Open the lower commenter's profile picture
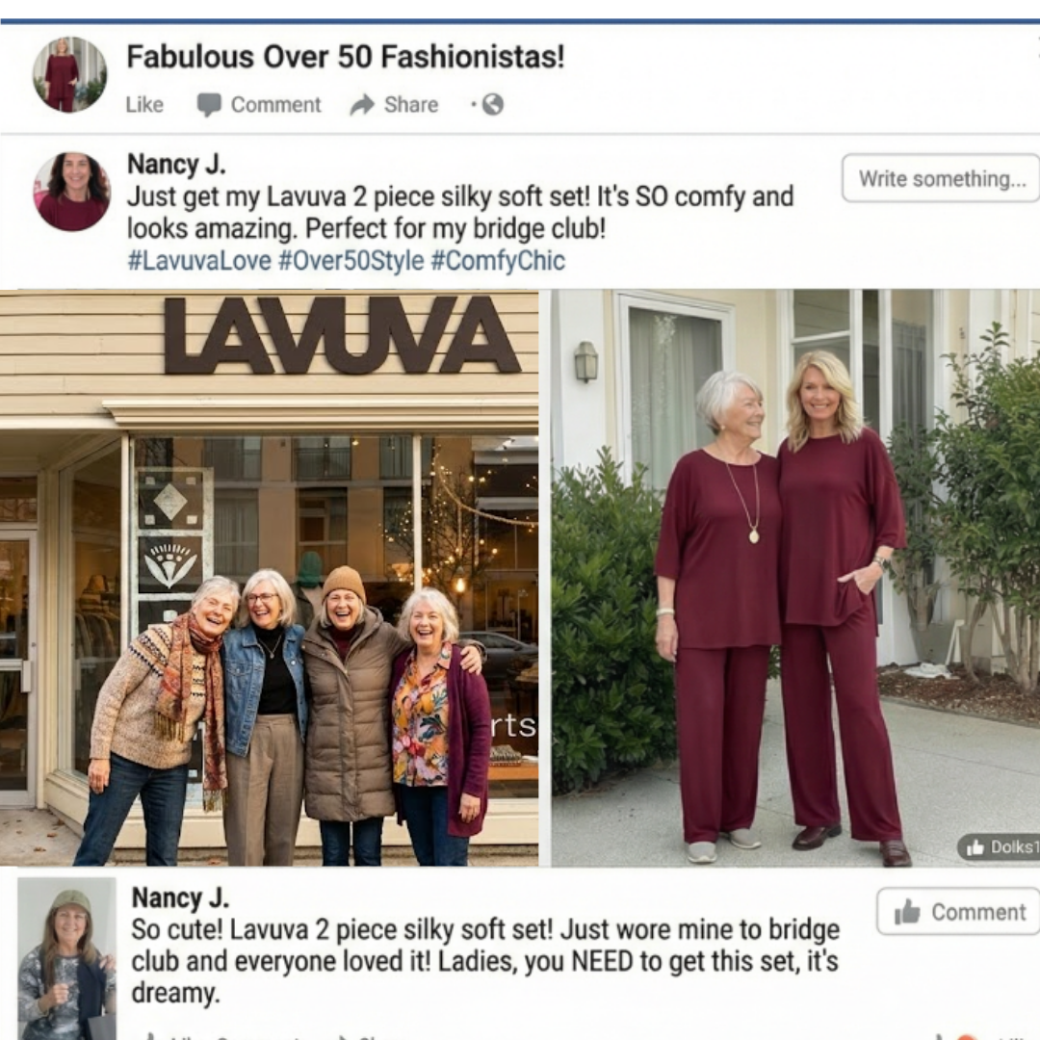This screenshot has width=1040, height=1040. pyautogui.click(x=66, y=958)
